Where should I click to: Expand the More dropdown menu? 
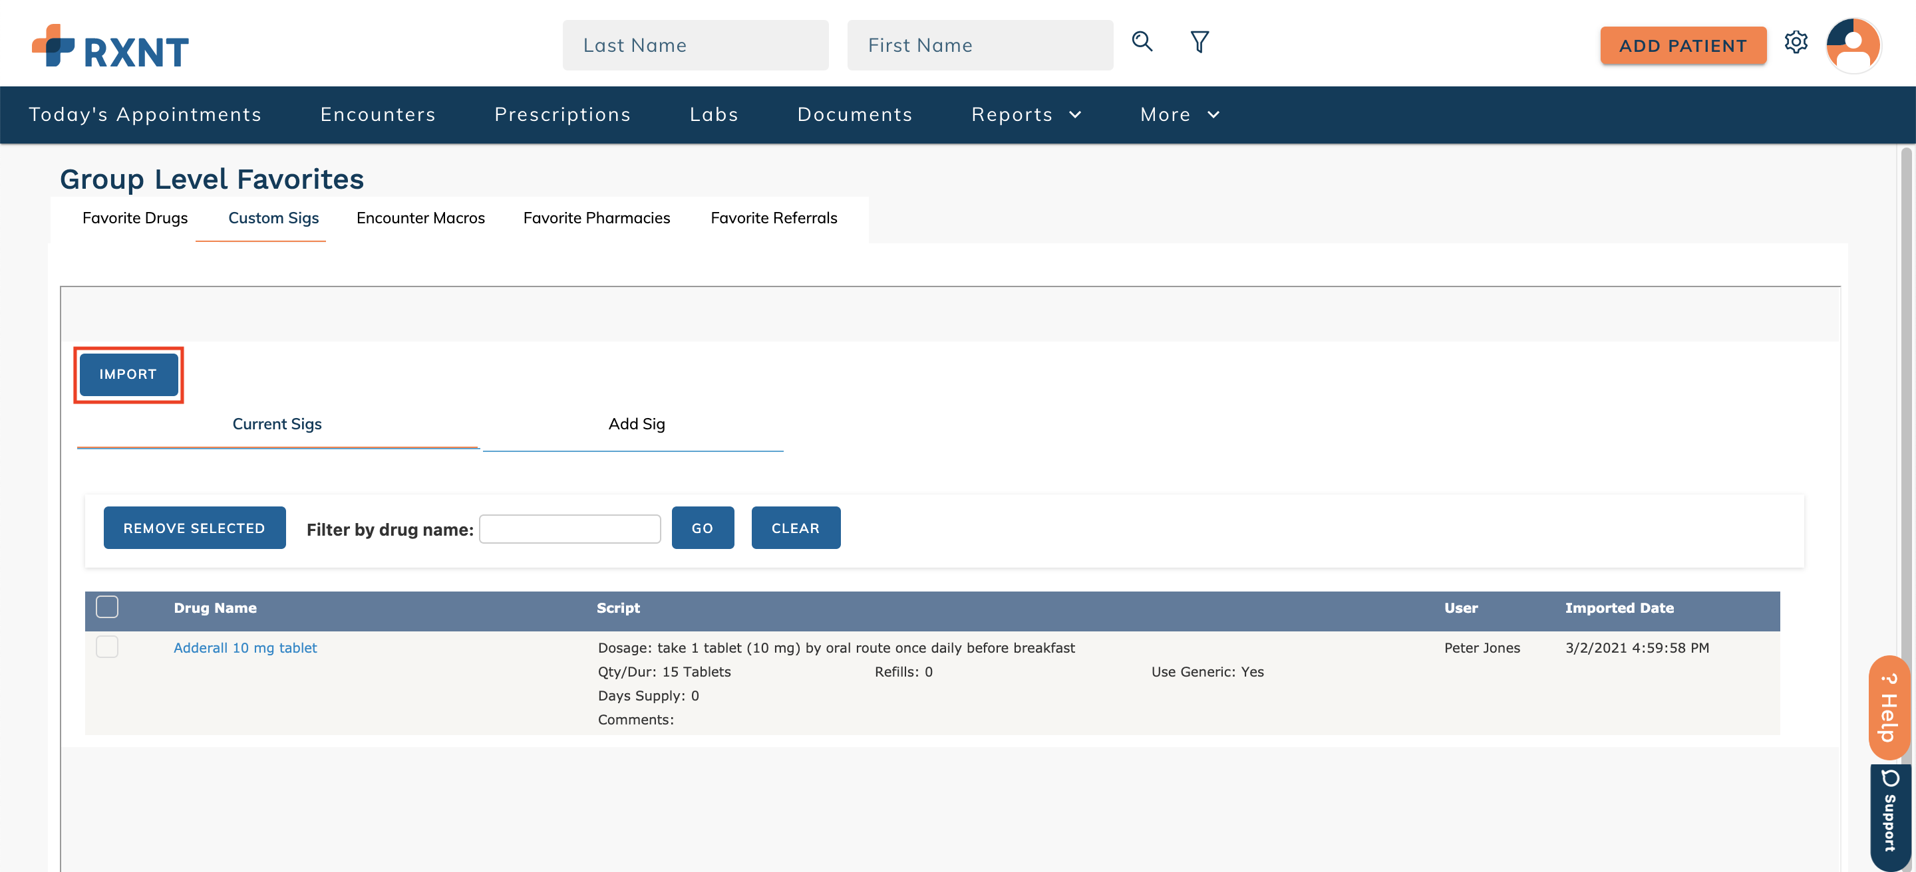1179,114
